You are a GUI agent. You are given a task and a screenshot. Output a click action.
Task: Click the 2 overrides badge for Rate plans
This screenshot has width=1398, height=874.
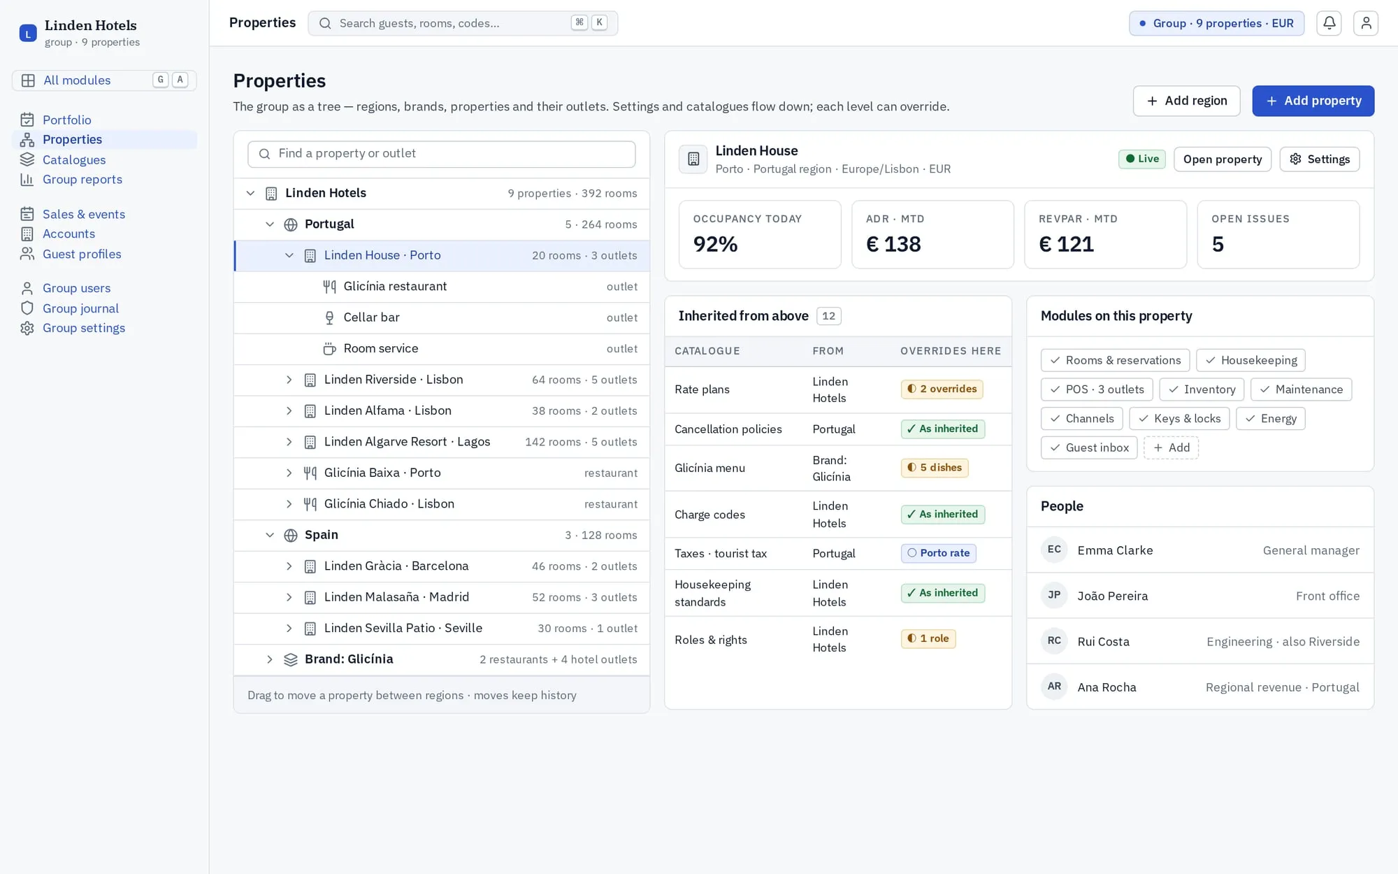tap(942, 389)
